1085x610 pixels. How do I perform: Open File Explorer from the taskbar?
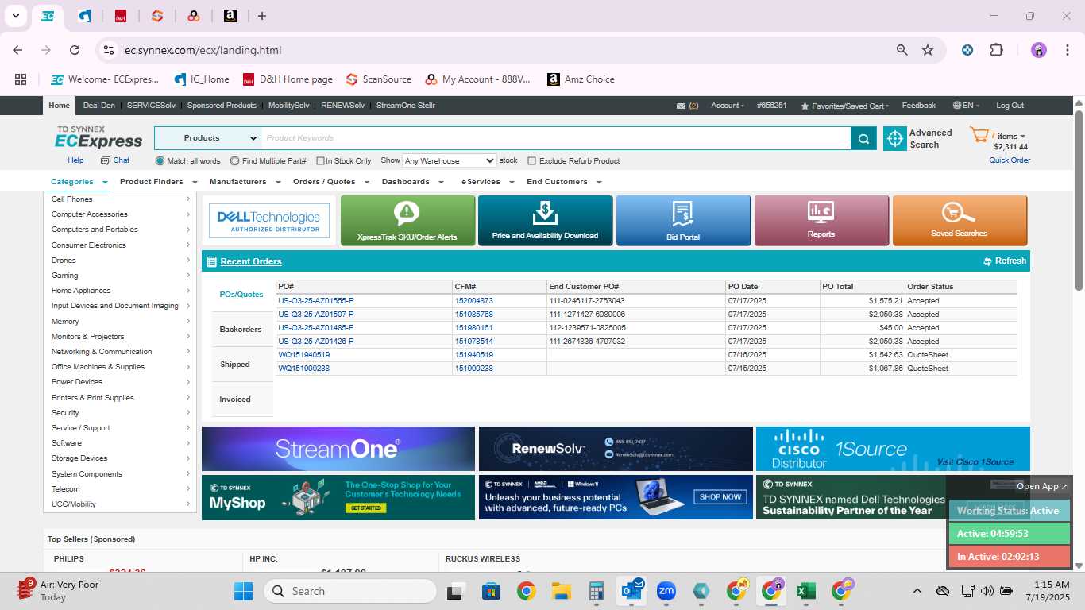point(562,591)
